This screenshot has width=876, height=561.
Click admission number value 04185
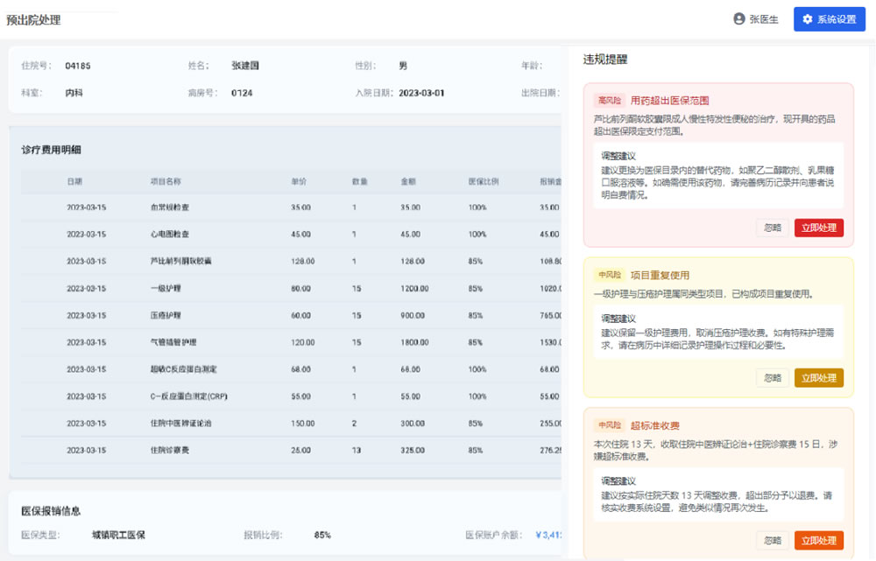tap(78, 66)
